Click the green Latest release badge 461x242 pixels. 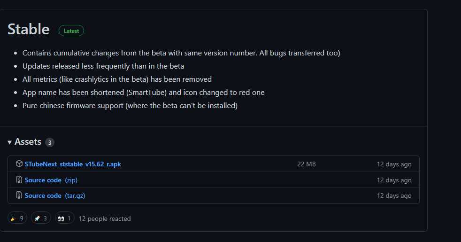[x=71, y=31]
